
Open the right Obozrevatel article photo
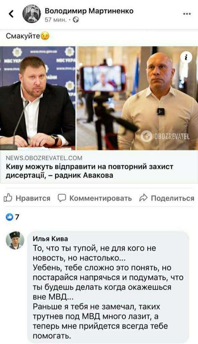click(x=137, y=98)
